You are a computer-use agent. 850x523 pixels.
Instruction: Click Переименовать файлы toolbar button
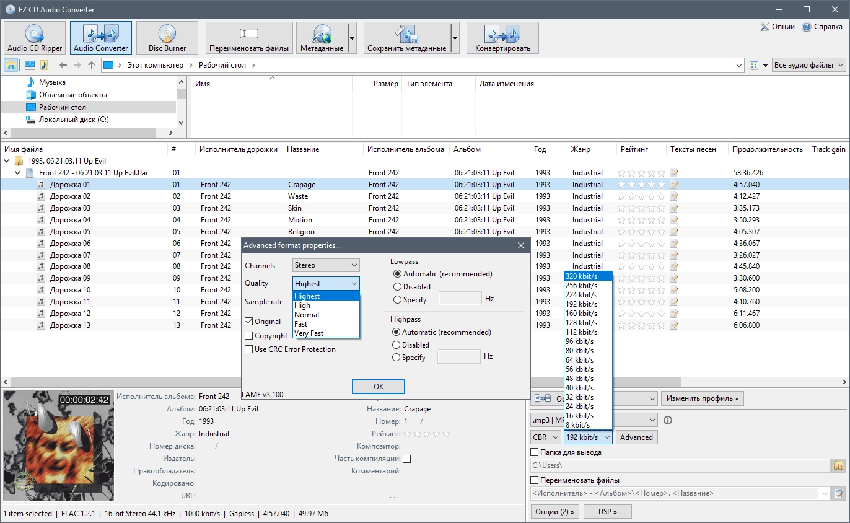(249, 38)
